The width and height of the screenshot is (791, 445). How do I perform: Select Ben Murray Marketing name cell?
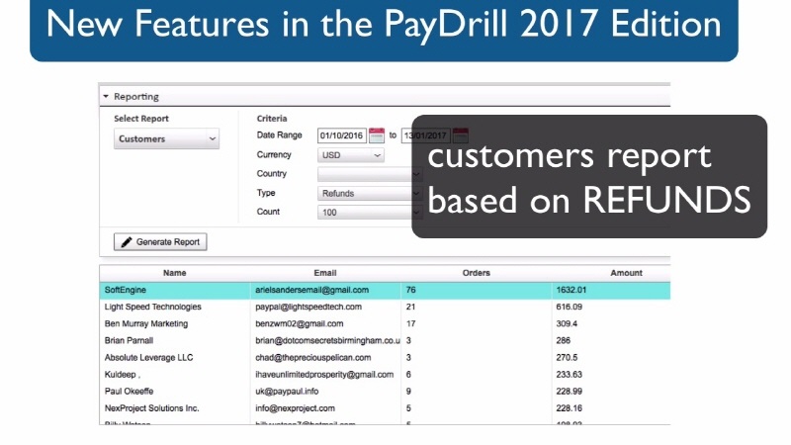click(x=146, y=324)
